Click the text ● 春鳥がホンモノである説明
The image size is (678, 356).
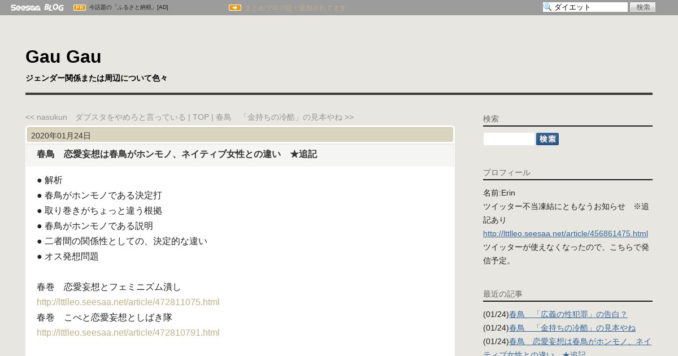coord(95,226)
